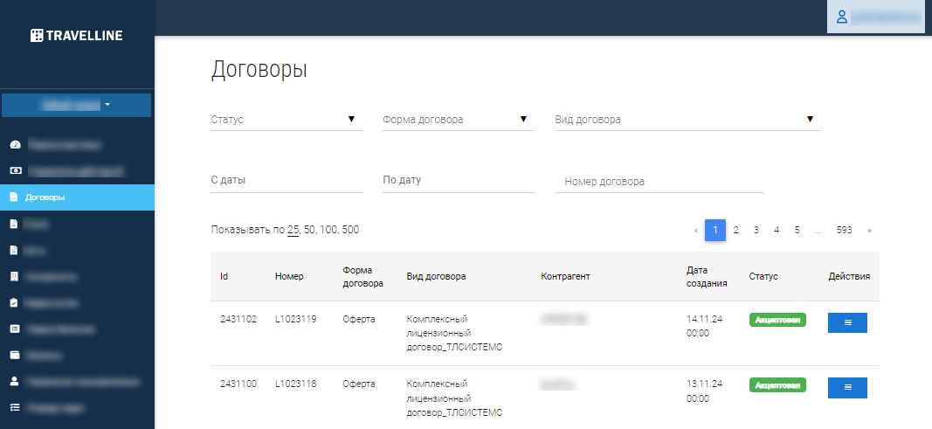Expand the blurred account selector in sidebar
932x429 pixels.
coord(77,105)
